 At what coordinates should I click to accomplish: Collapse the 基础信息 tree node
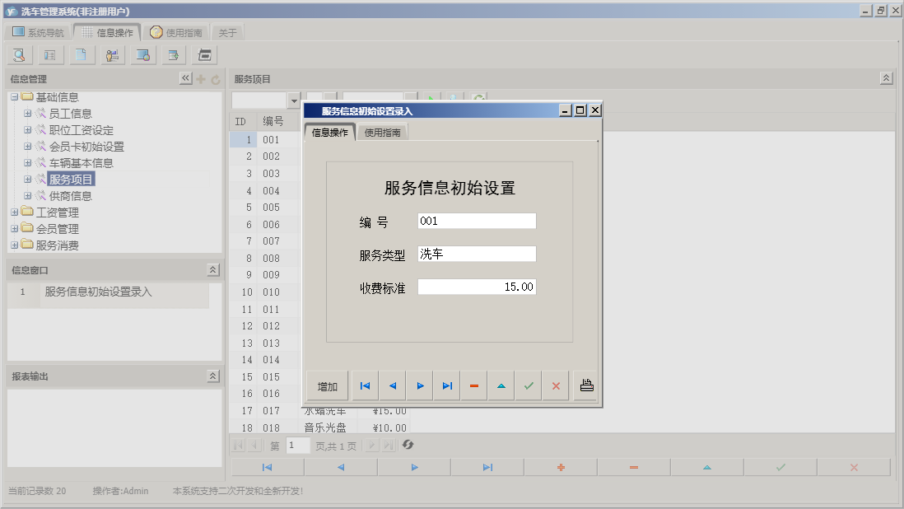(x=15, y=97)
